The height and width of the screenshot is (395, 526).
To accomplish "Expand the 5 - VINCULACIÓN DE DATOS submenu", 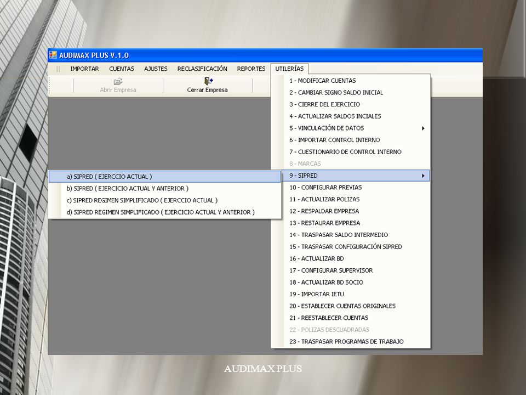I will pos(351,128).
